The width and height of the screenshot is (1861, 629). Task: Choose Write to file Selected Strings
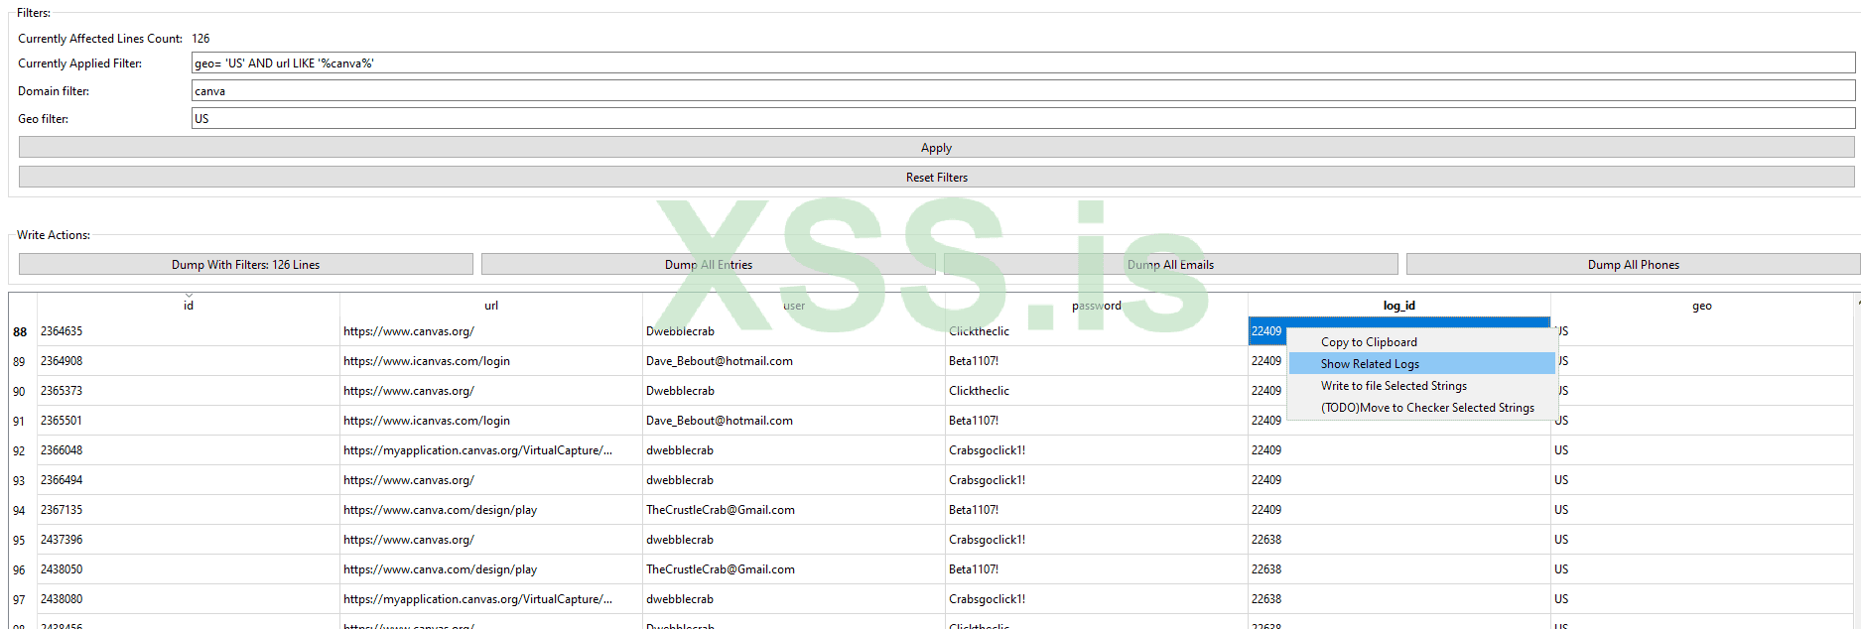[1421, 385]
